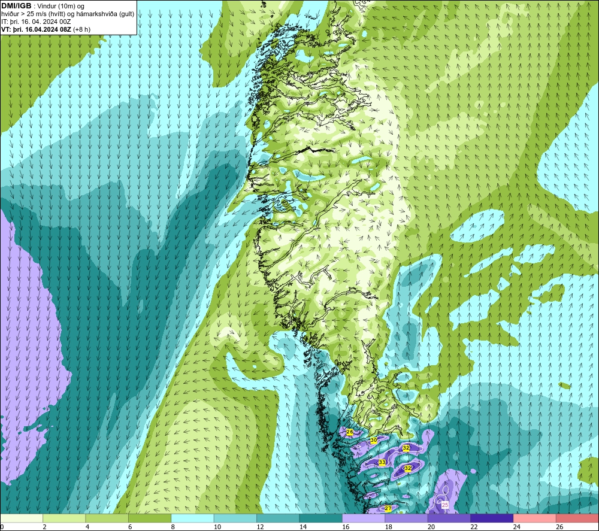This screenshot has height=531, width=599.
Task: Select the 4–6 m/s green swatch
Action: click(x=107, y=518)
